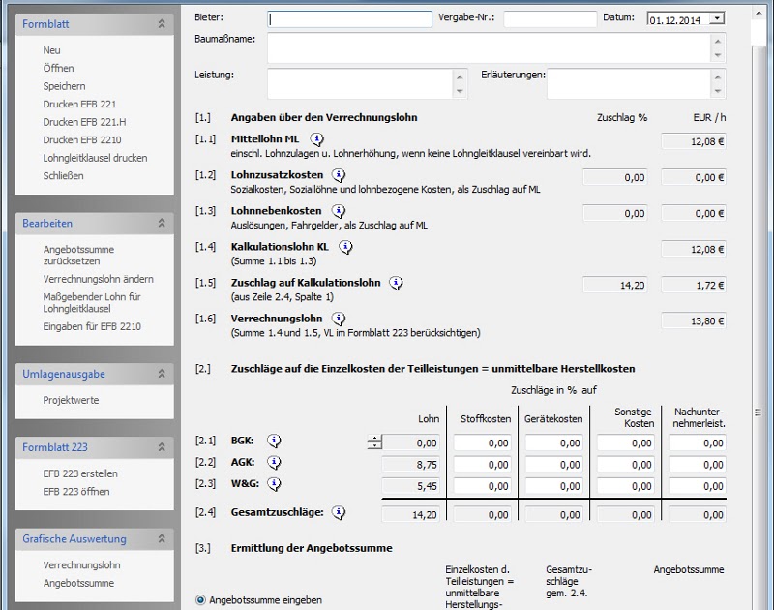This screenshot has width=774, height=610.
Task: Click EFB 223 erstellen
Action: 80,473
